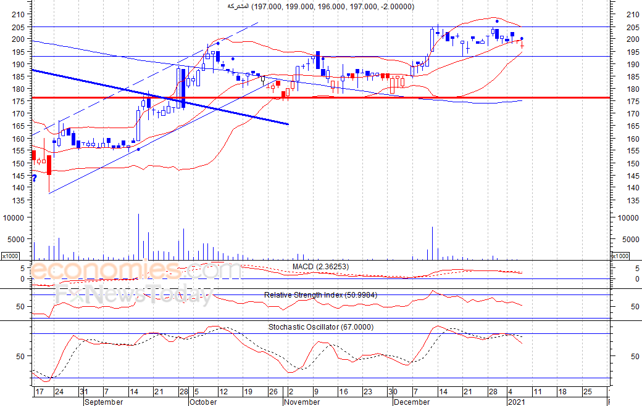Screen dimensions: 642x406
Task: Click the December month label
Action: pos(412,402)
